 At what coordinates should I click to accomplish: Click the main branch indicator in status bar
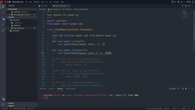5,109
